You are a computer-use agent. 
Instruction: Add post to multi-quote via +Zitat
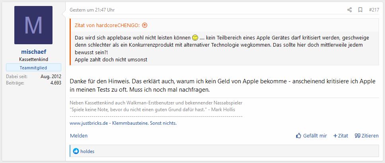click(340, 136)
